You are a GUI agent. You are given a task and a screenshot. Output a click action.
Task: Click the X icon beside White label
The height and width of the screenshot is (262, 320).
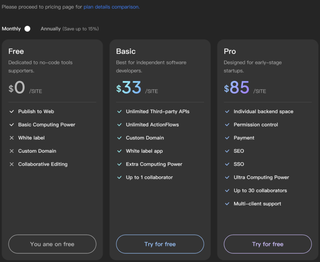click(x=12, y=138)
